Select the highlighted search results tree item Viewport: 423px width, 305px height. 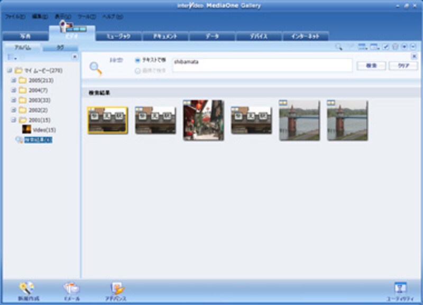tap(38, 140)
